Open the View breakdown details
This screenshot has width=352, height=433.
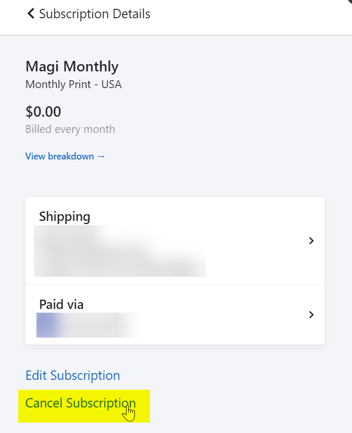click(x=65, y=156)
